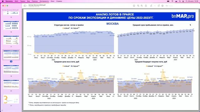Click the value 5,7 in the average duration chart
Viewport: 200px width, 112px height.
[118, 37]
